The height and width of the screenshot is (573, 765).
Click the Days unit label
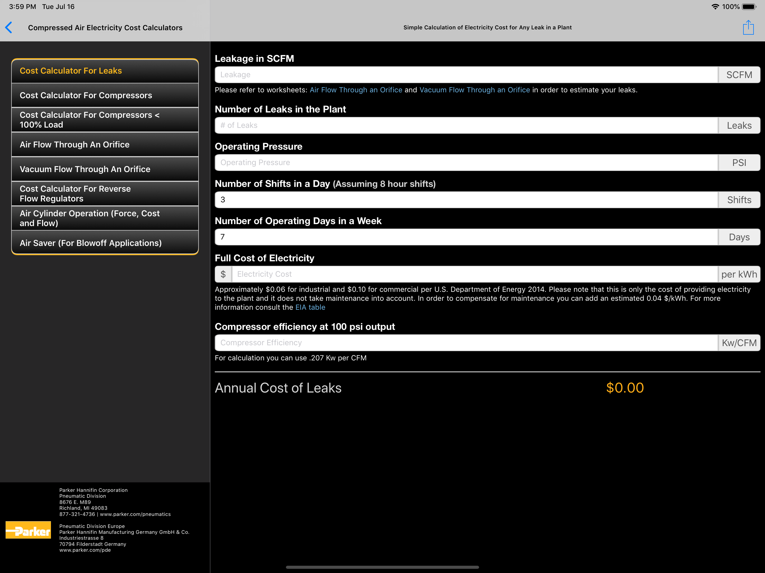(739, 237)
